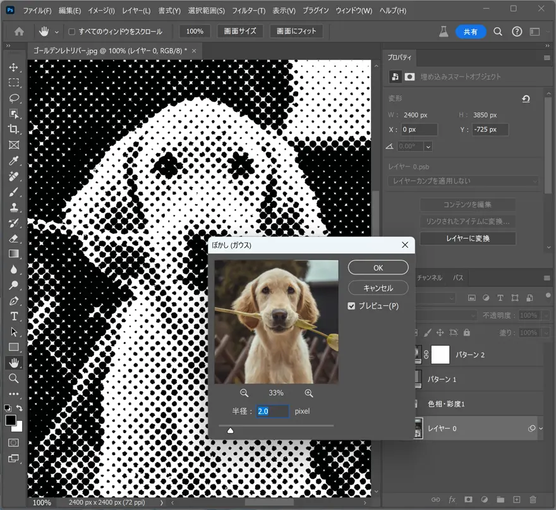
Task: Zoom in on the Gaussian Blur preview
Action: (x=309, y=393)
